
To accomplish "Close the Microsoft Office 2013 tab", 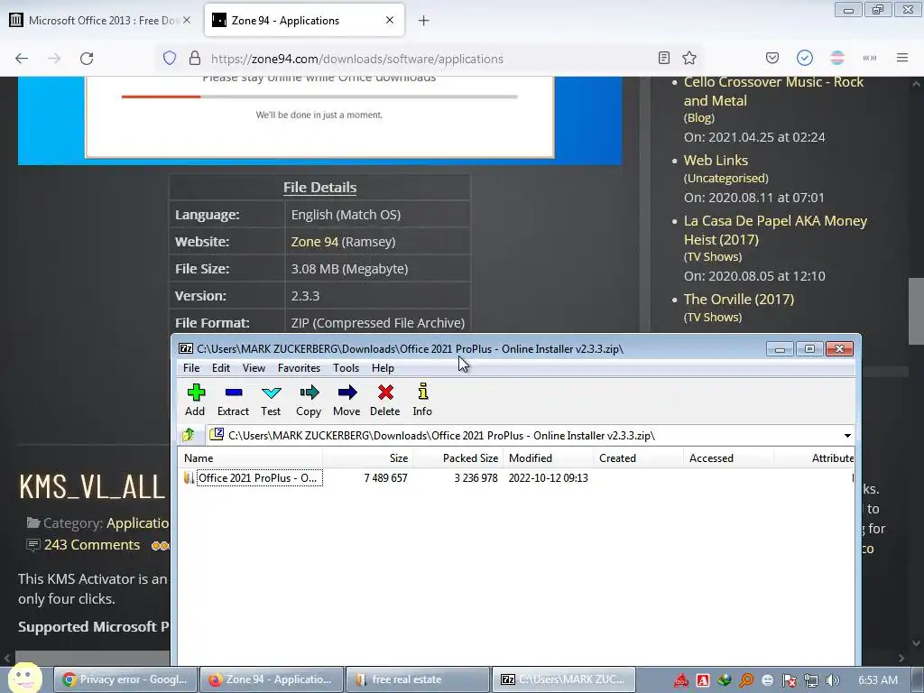I will pos(187,20).
